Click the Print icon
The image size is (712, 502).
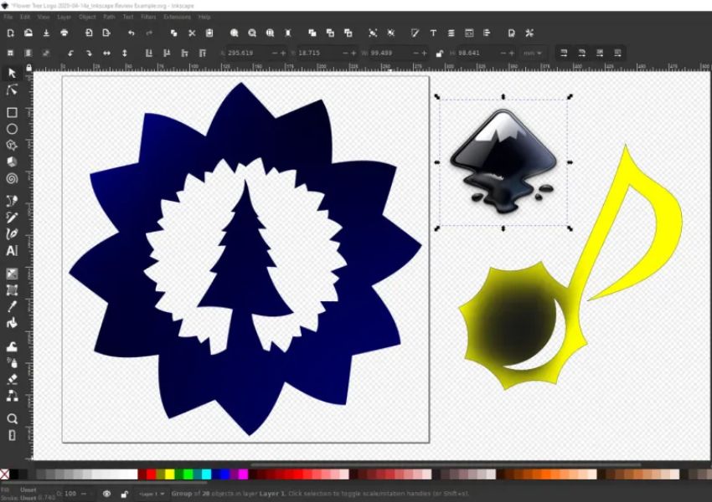pyautogui.click(x=64, y=33)
